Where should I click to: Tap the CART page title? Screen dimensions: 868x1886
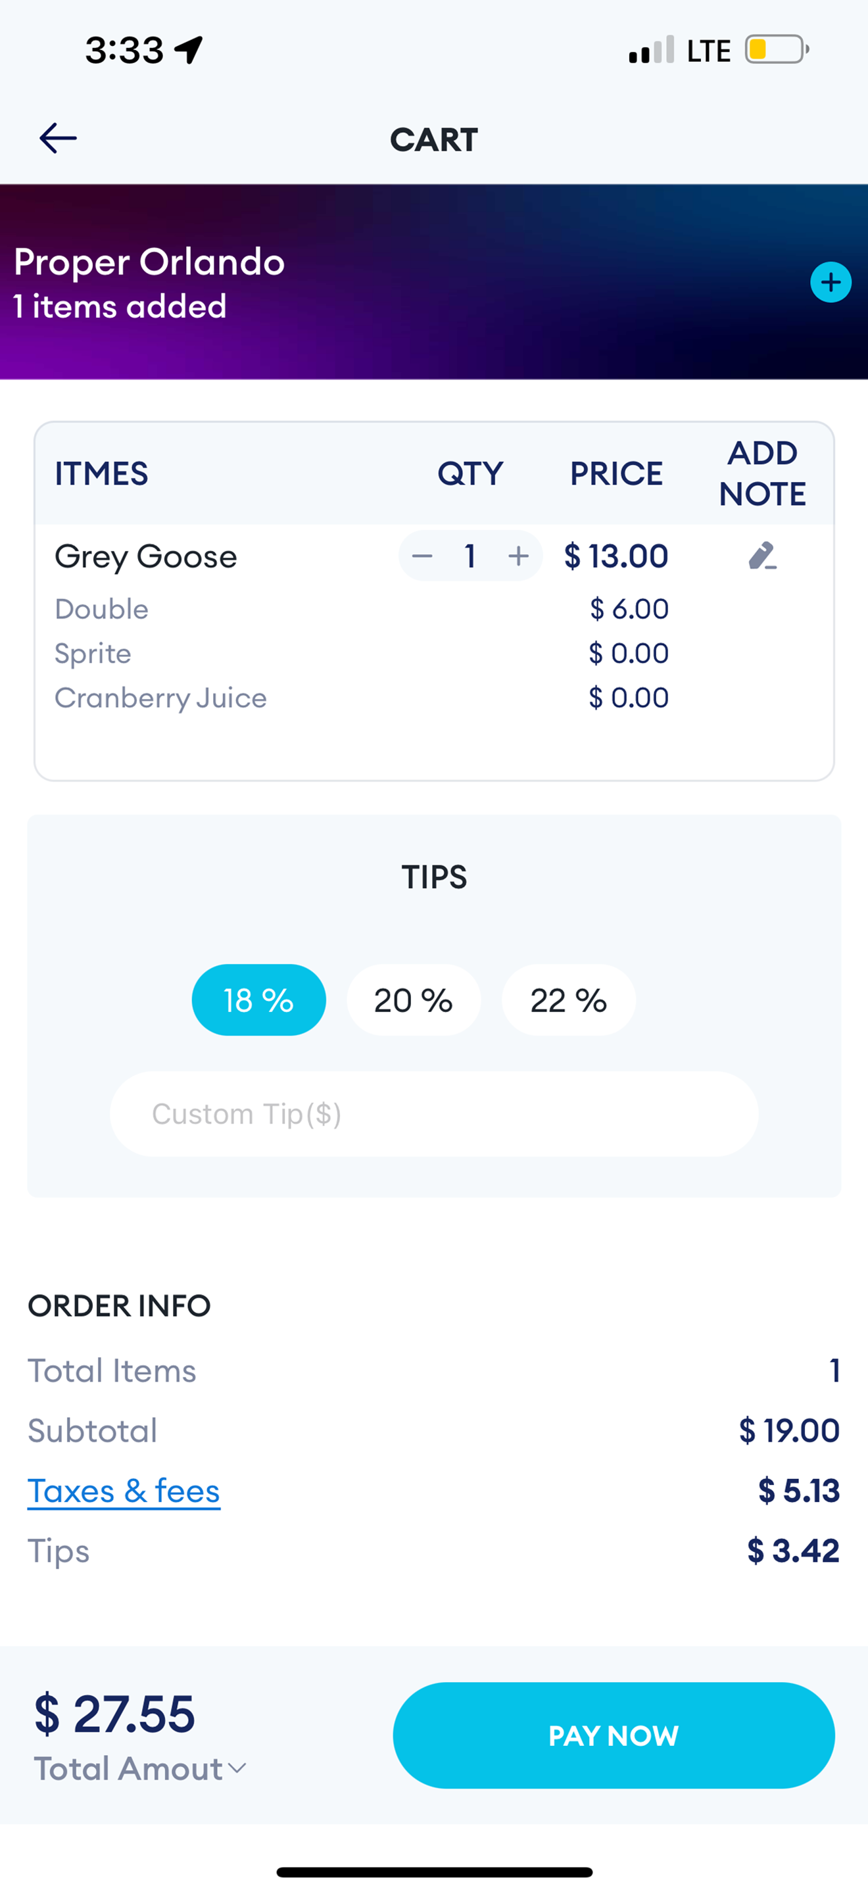(x=434, y=139)
